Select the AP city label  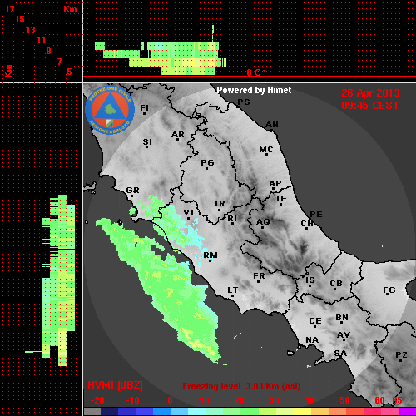tap(275, 184)
